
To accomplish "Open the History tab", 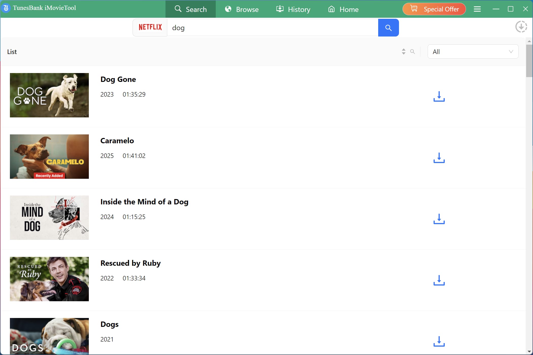I will 293,9.
